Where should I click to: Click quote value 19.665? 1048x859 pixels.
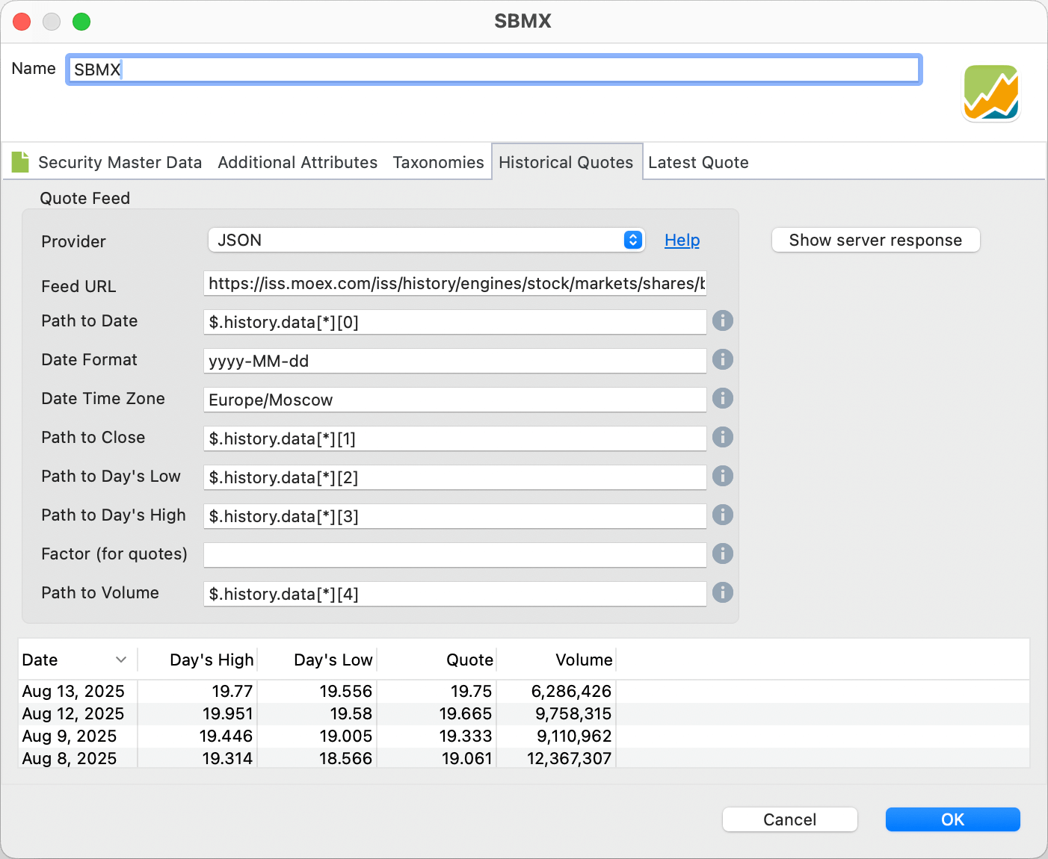pos(466,714)
